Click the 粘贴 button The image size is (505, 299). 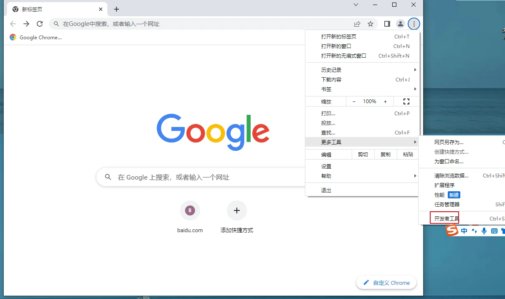point(408,155)
